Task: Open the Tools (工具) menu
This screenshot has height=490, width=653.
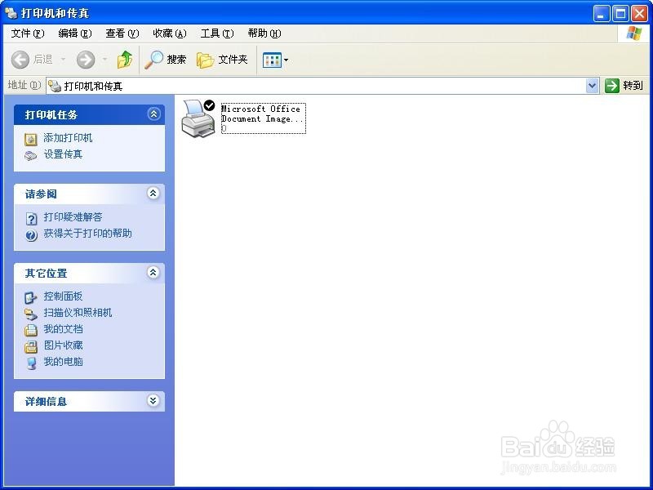Action: (x=217, y=33)
